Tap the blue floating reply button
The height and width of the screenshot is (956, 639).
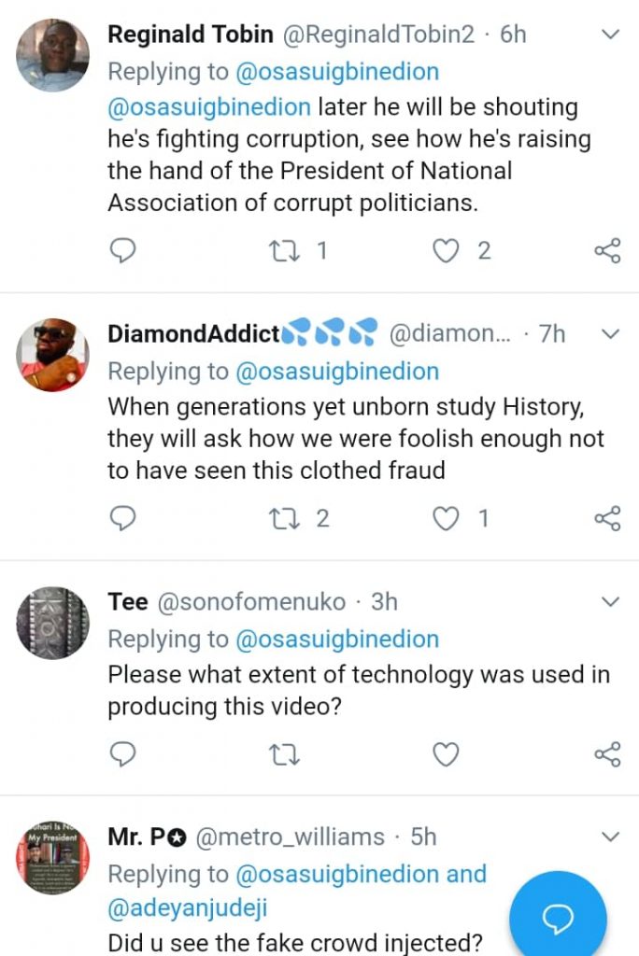pyautogui.click(x=558, y=920)
